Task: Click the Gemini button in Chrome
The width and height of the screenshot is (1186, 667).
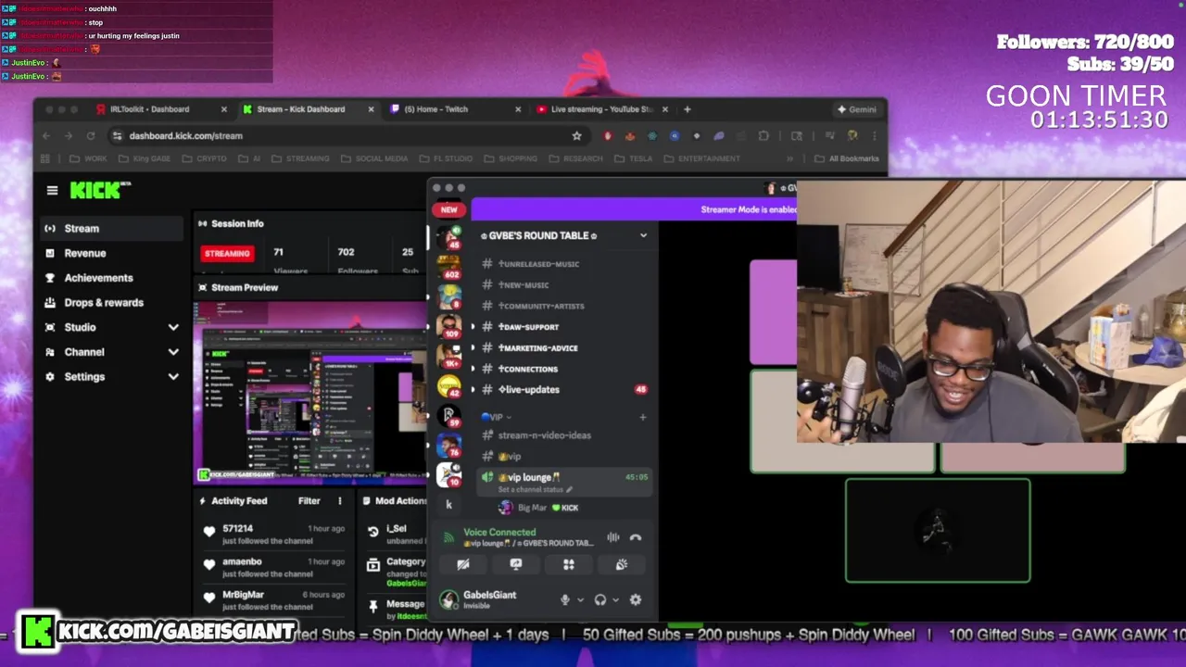Action: 856,109
